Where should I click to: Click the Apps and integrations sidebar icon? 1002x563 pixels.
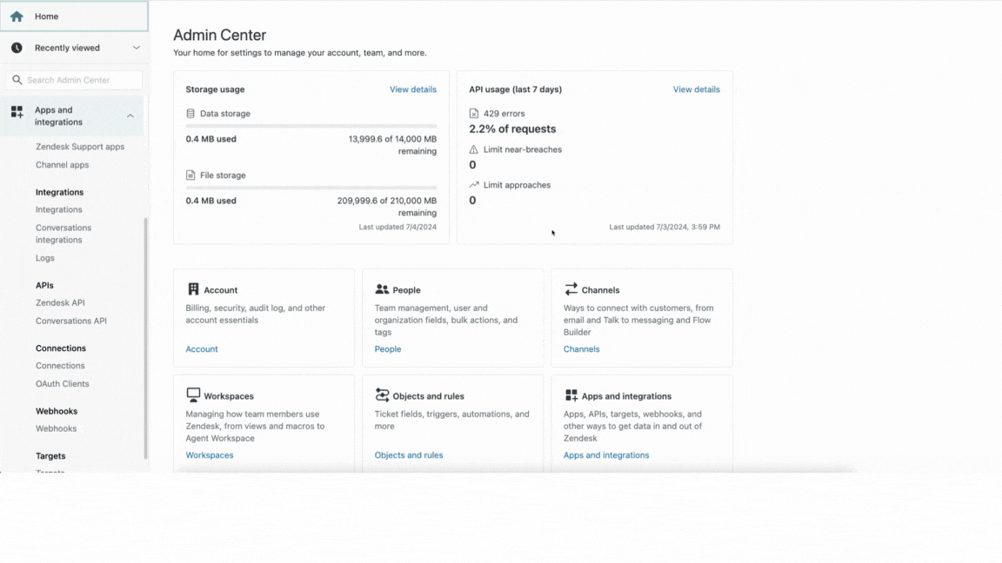pos(17,112)
